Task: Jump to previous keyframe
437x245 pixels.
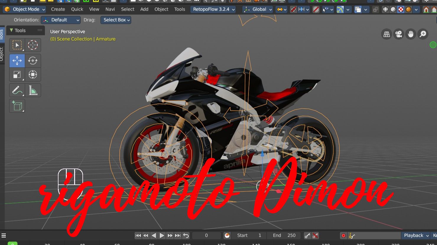Action: 146,236
